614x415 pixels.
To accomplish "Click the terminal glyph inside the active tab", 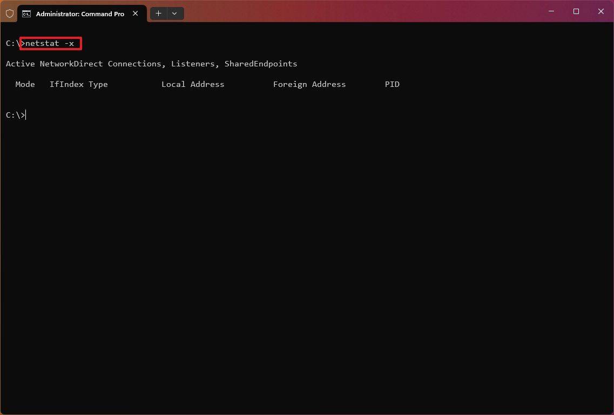I will (x=27, y=13).
